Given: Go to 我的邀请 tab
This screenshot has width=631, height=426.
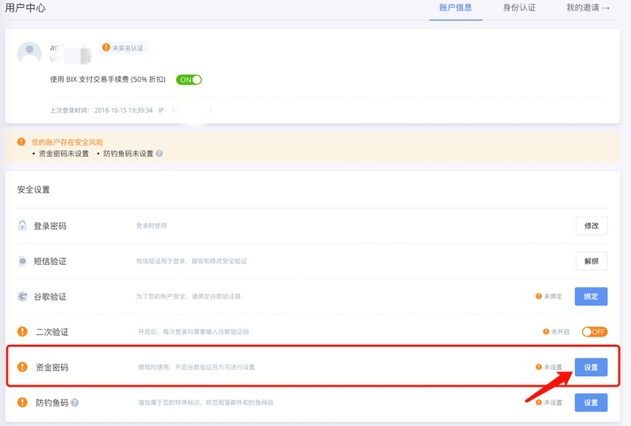Looking at the screenshot, I should (588, 8).
